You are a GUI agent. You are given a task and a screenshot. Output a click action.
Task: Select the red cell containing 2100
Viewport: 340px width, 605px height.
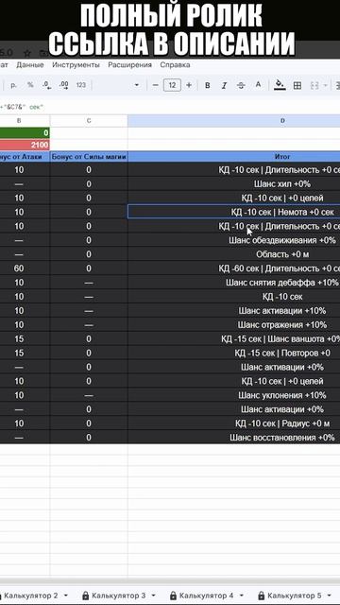click(25, 145)
